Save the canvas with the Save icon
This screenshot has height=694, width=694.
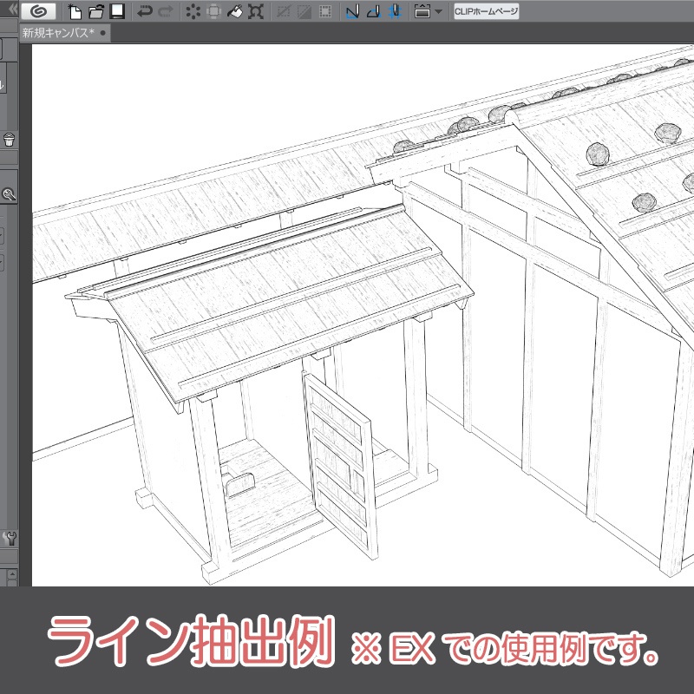(115, 11)
